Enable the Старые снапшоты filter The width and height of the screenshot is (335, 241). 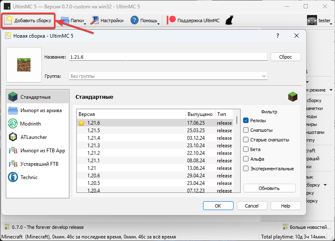tap(246, 140)
